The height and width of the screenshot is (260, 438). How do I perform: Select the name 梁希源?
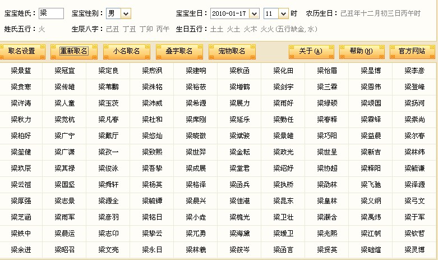click(x=196, y=103)
